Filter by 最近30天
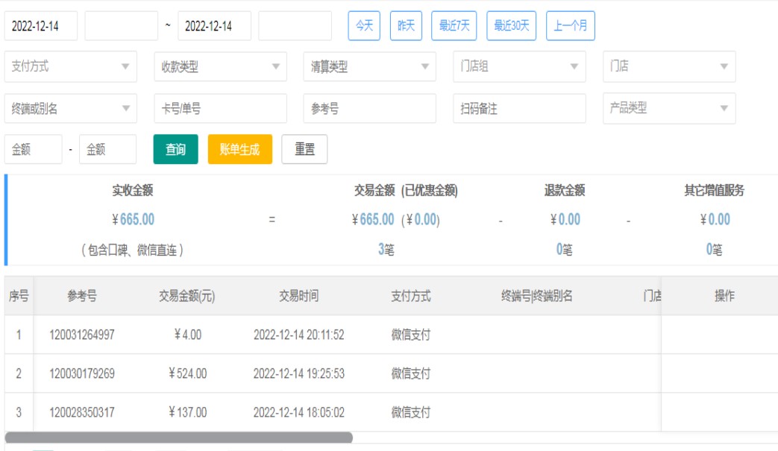Viewport: 778px width, 451px height. pos(511,26)
